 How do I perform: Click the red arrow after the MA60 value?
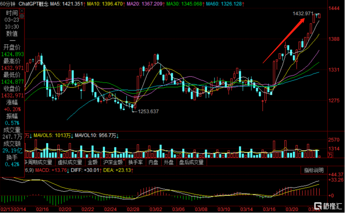(243, 4)
